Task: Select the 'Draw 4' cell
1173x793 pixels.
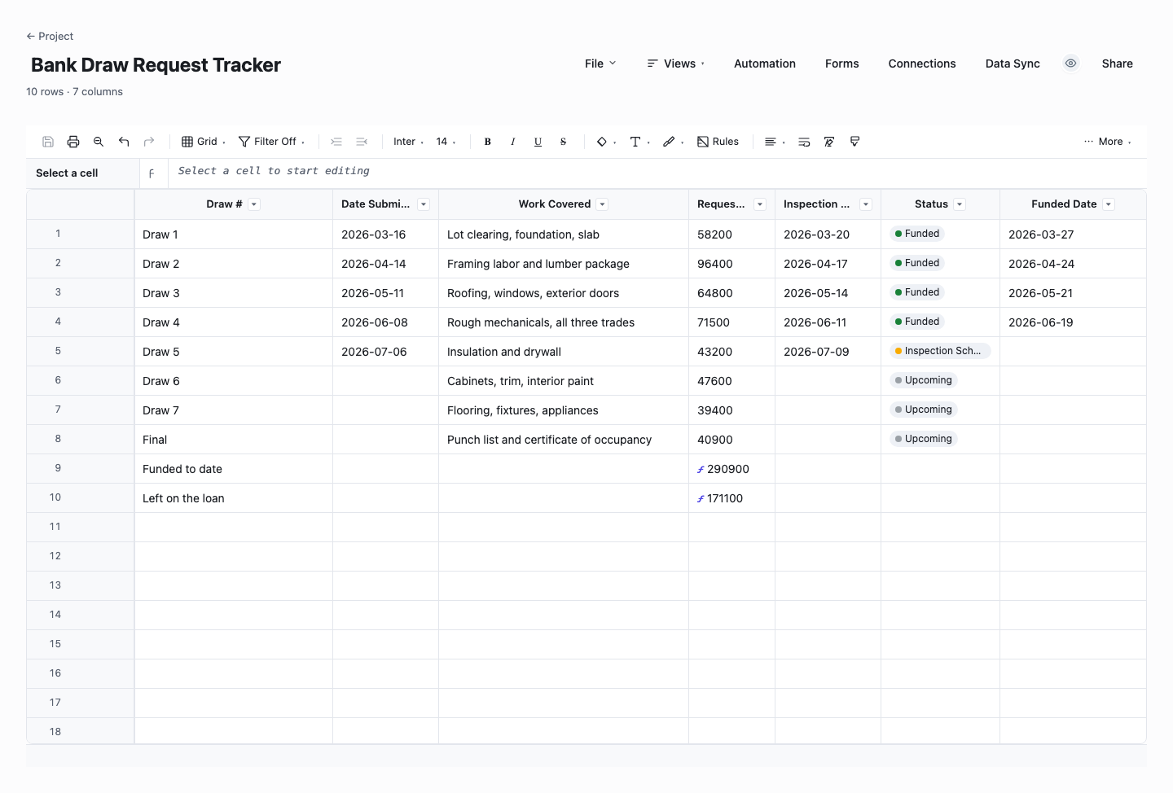Action: point(234,322)
